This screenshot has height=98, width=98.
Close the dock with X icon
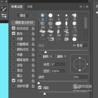(6, 1)
